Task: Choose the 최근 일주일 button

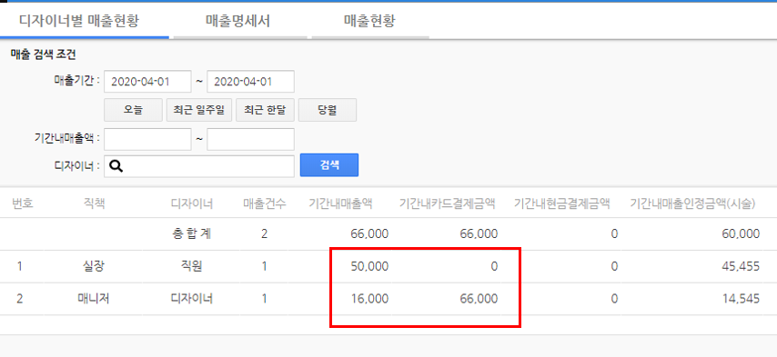Action: [x=199, y=110]
